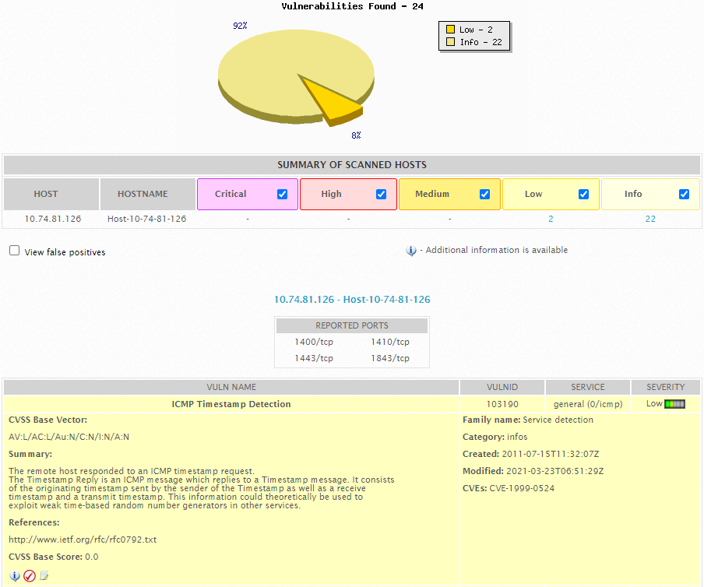Click the SEVERITY column header

tap(665, 387)
